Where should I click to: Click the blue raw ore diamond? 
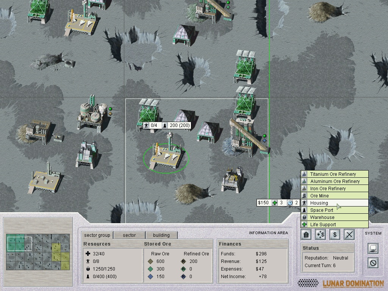tap(150, 277)
